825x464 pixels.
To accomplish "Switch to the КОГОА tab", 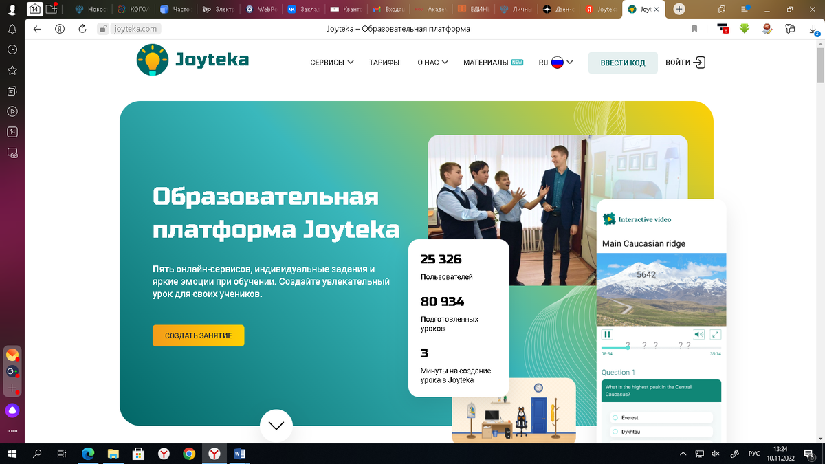I will (x=132, y=10).
